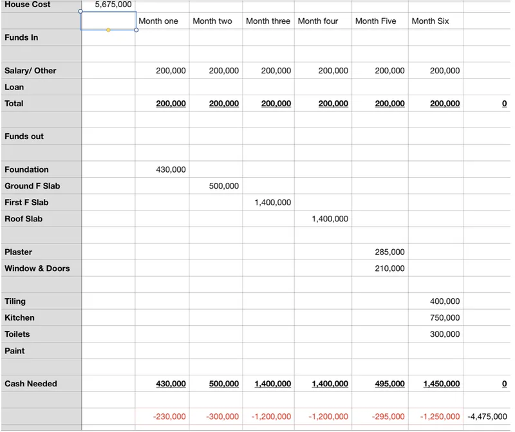515x432 pixels.
Task: Select Salary 200,000 in Month one
Action: 162,71
